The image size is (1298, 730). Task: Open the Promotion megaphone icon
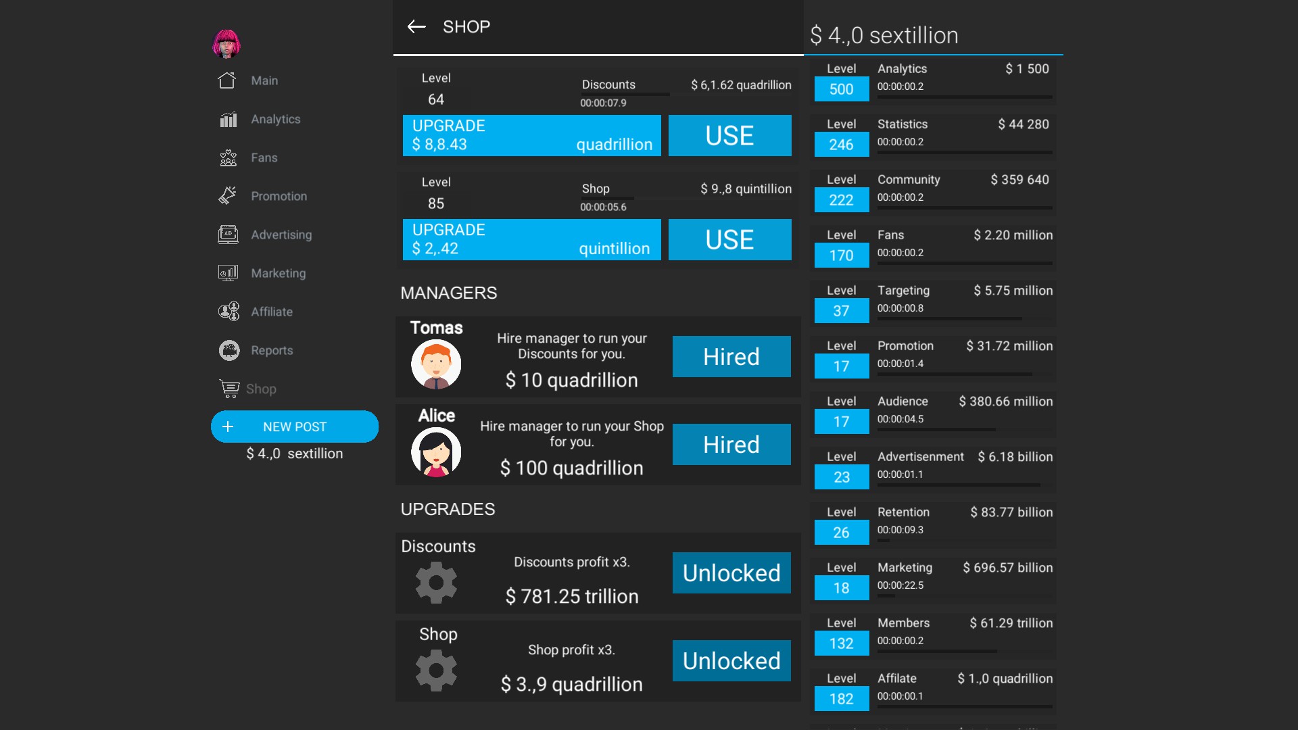pos(228,196)
